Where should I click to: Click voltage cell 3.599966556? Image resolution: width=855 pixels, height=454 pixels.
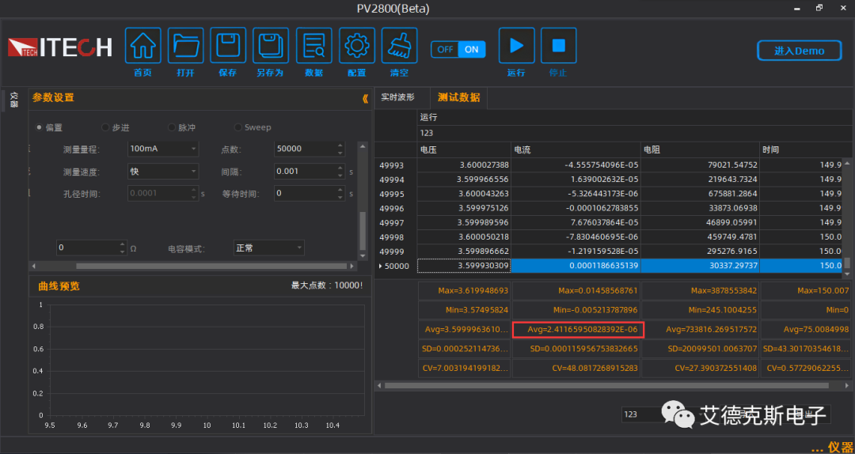click(464, 179)
